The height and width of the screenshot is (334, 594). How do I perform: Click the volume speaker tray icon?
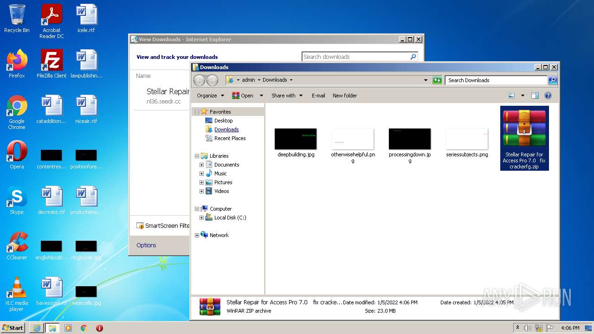[528, 328]
